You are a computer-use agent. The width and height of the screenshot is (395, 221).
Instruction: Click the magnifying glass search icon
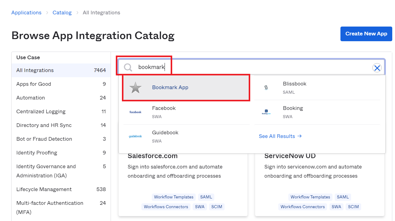coord(128,67)
